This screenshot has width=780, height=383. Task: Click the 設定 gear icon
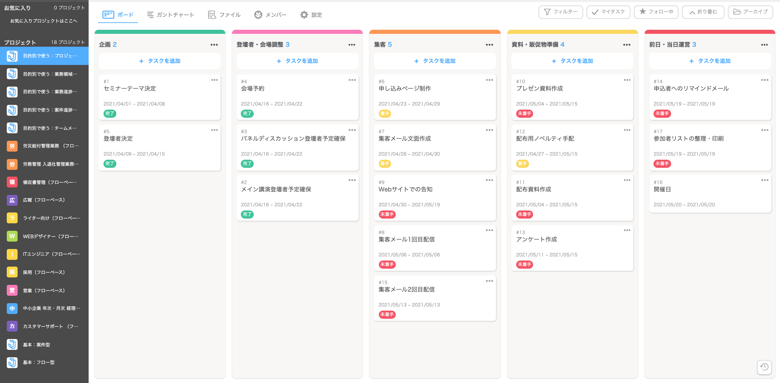click(304, 15)
